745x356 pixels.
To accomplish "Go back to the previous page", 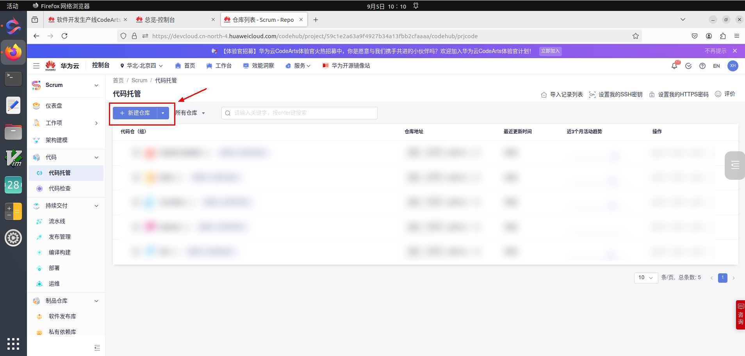I will pos(36,36).
